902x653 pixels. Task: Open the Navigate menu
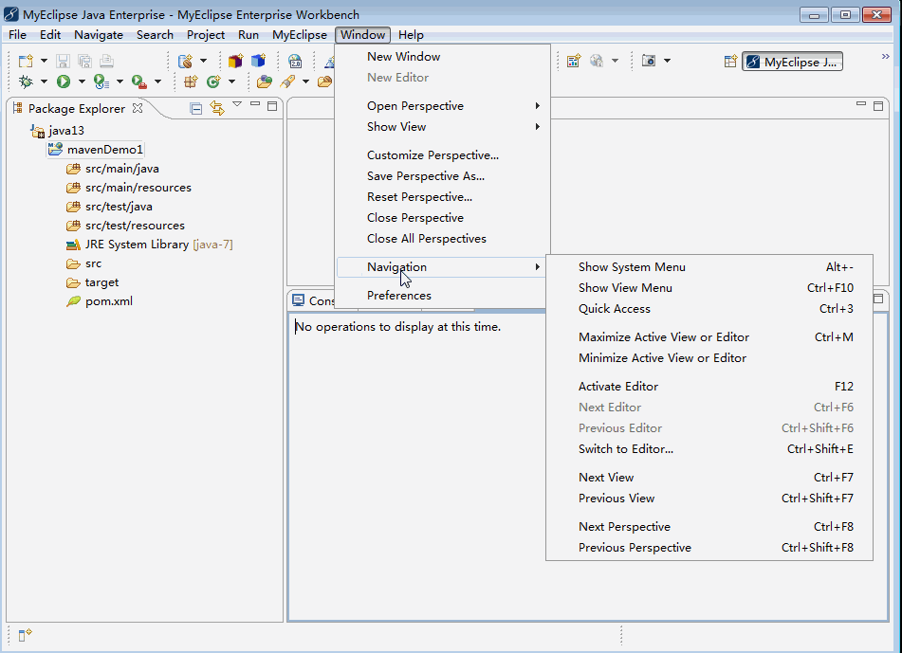click(99, 35)
